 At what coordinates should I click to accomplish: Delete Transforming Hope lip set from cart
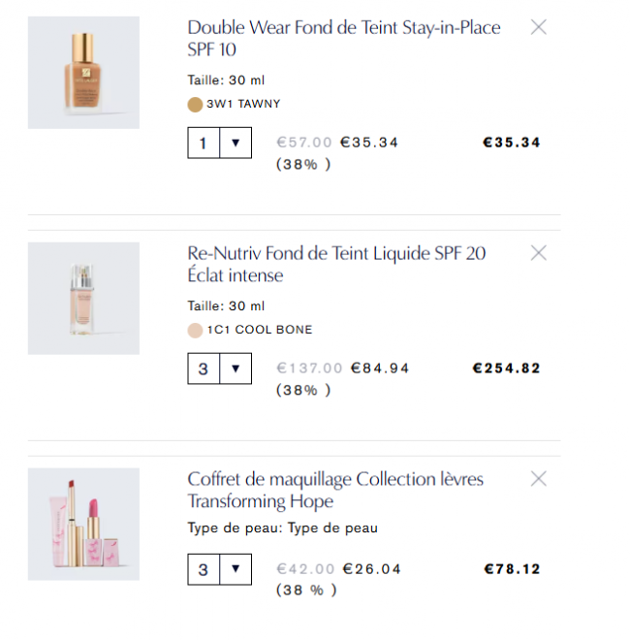tap(539, 478)
